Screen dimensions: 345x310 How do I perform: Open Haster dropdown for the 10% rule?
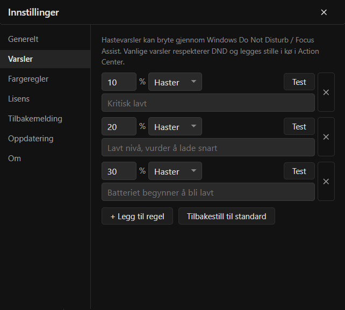[175, 82]
